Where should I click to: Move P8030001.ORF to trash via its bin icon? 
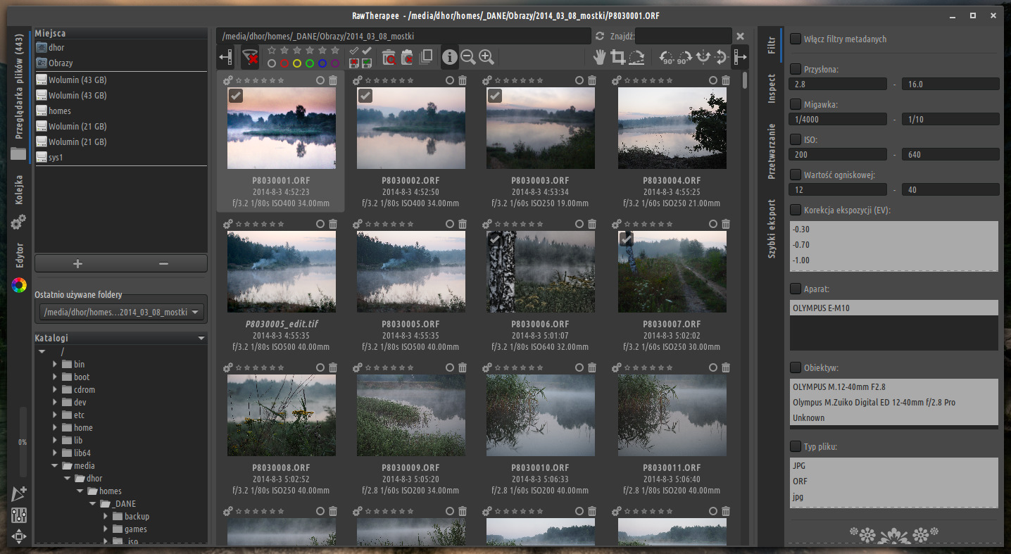point(333,80)
